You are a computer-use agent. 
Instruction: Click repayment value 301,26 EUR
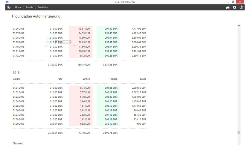coord(111,88)
